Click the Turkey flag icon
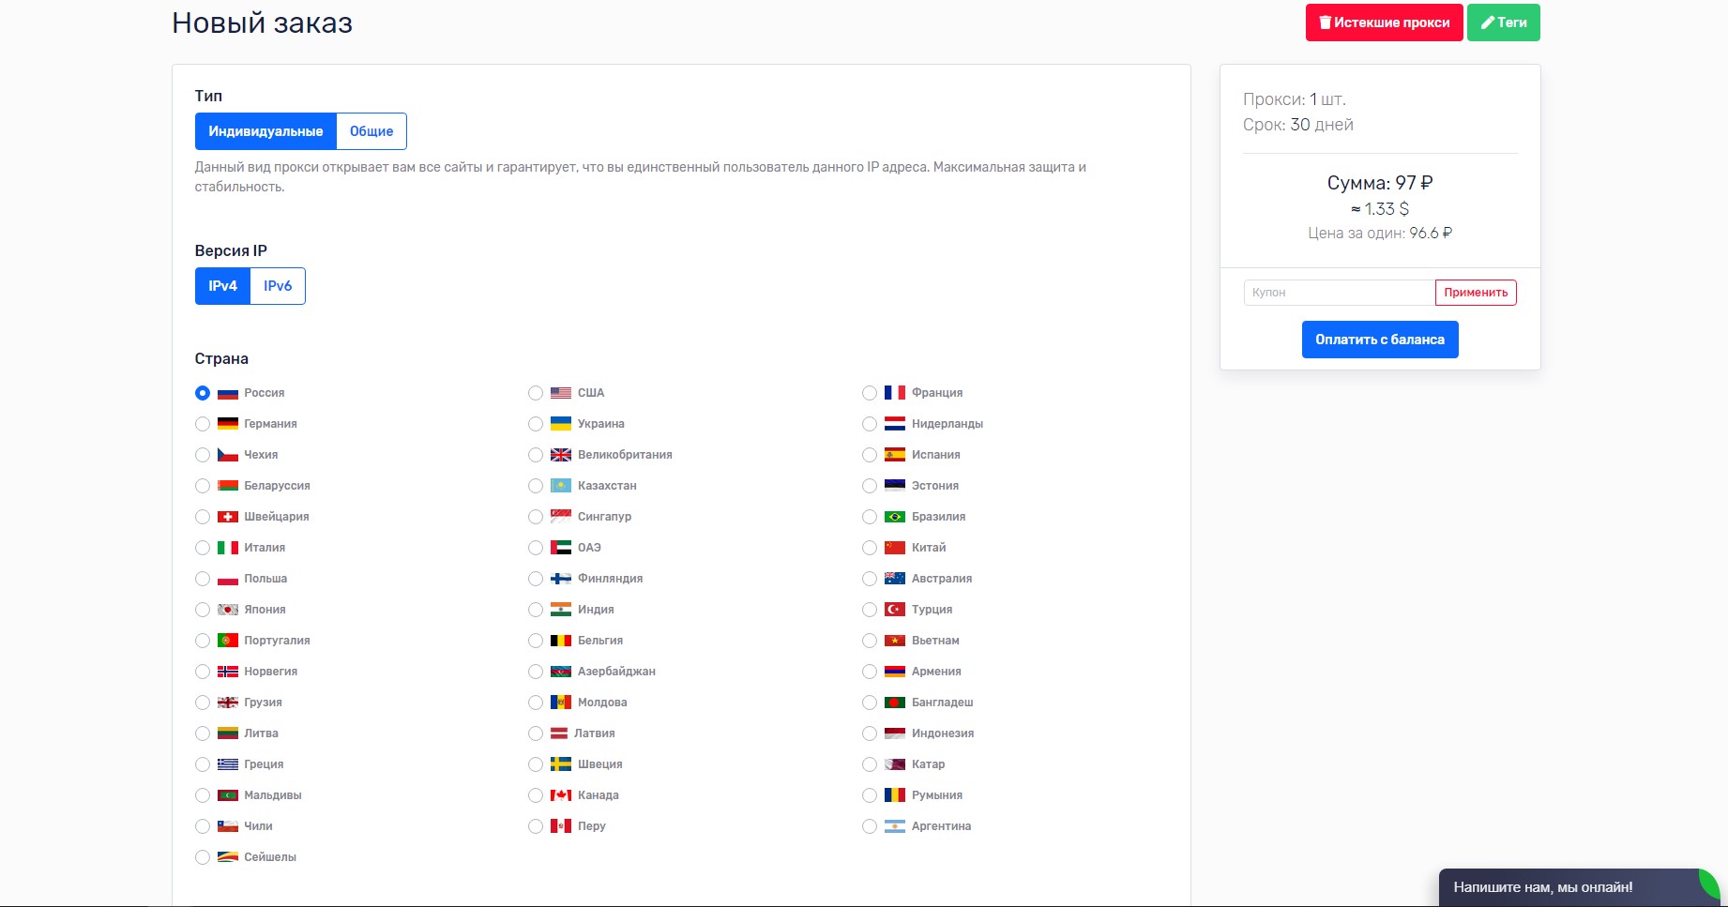This screenshot has height=907, width=1728. 894,610
